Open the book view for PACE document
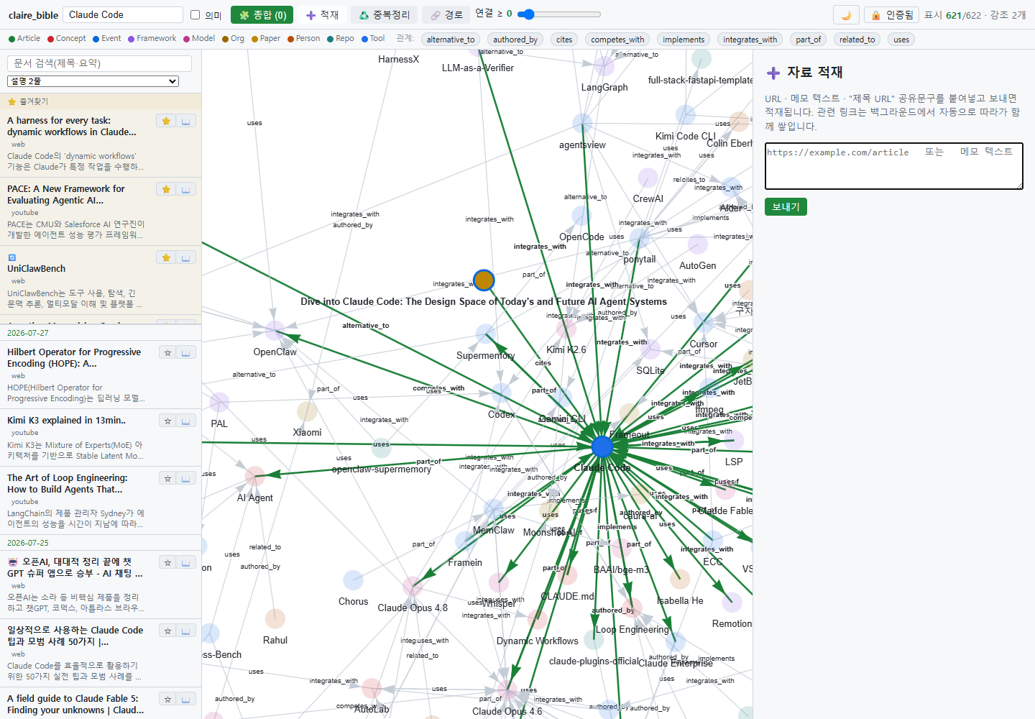 [186, 189]
